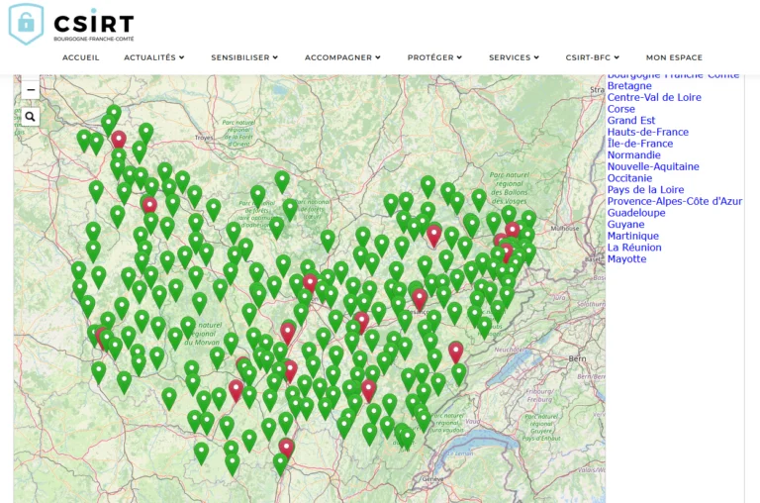The image size is (760, 503).
Task: Choose the Guadeloupe link
Action: (x=636, y=213)
